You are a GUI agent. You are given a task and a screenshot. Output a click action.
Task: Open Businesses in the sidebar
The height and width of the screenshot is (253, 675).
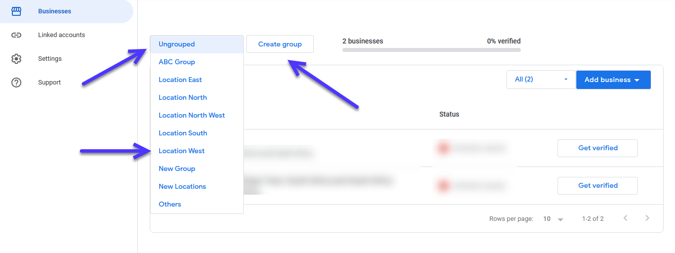[66, 11]
